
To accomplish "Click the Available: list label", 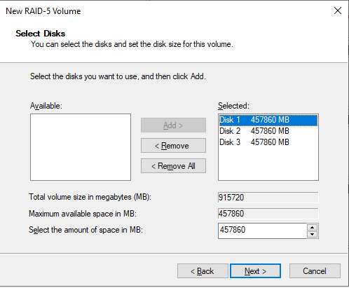I will [x=46, y=106].
